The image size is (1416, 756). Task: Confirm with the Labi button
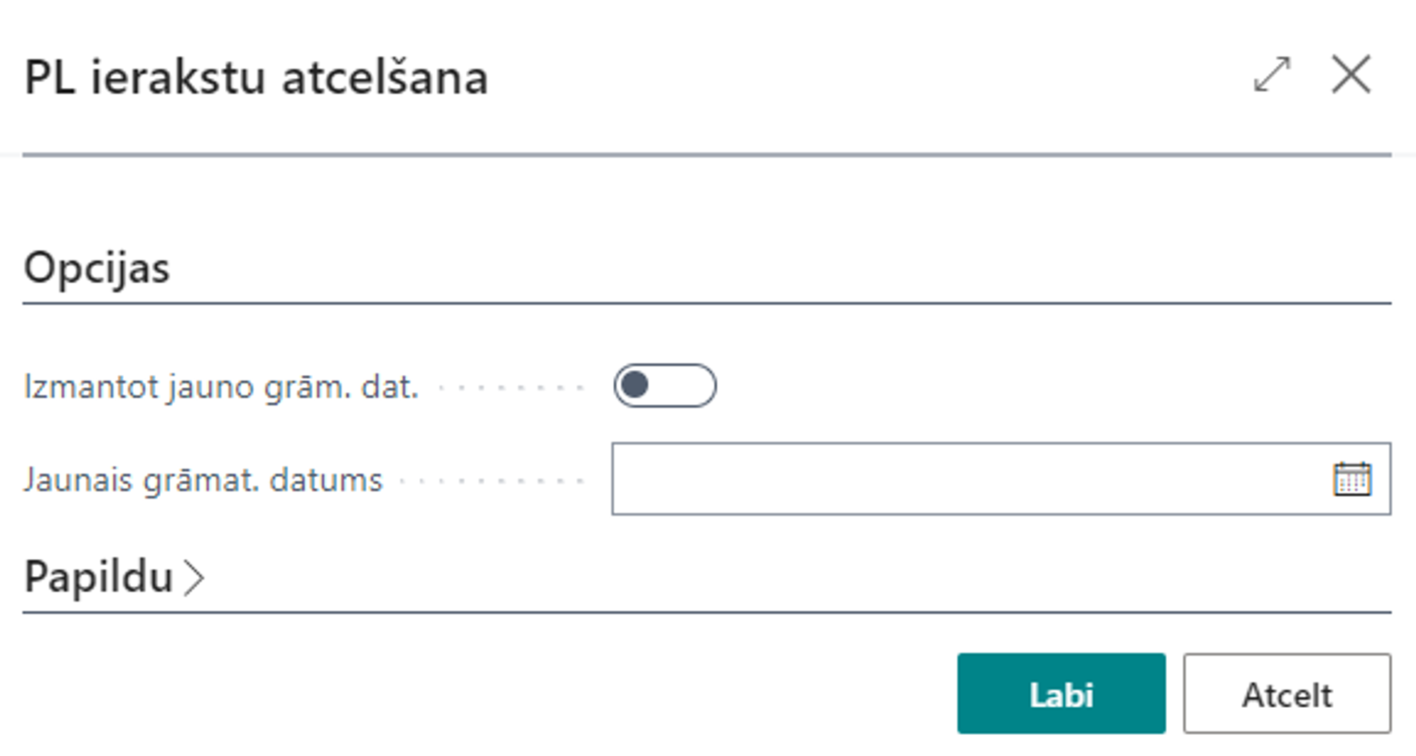[1061, 694]
